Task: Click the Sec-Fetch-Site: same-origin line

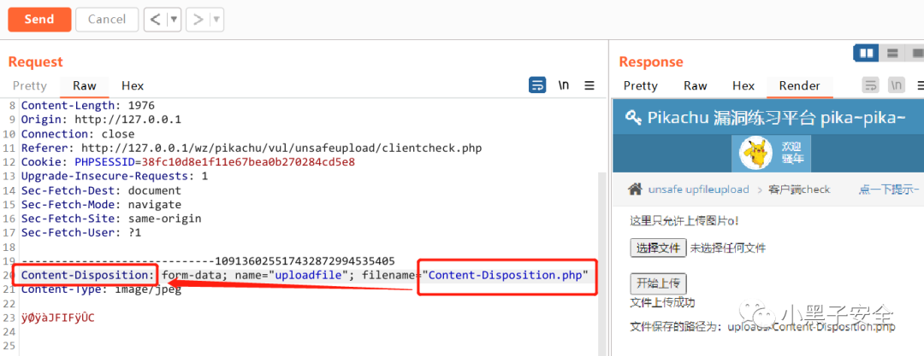Action: pos(111,219)
